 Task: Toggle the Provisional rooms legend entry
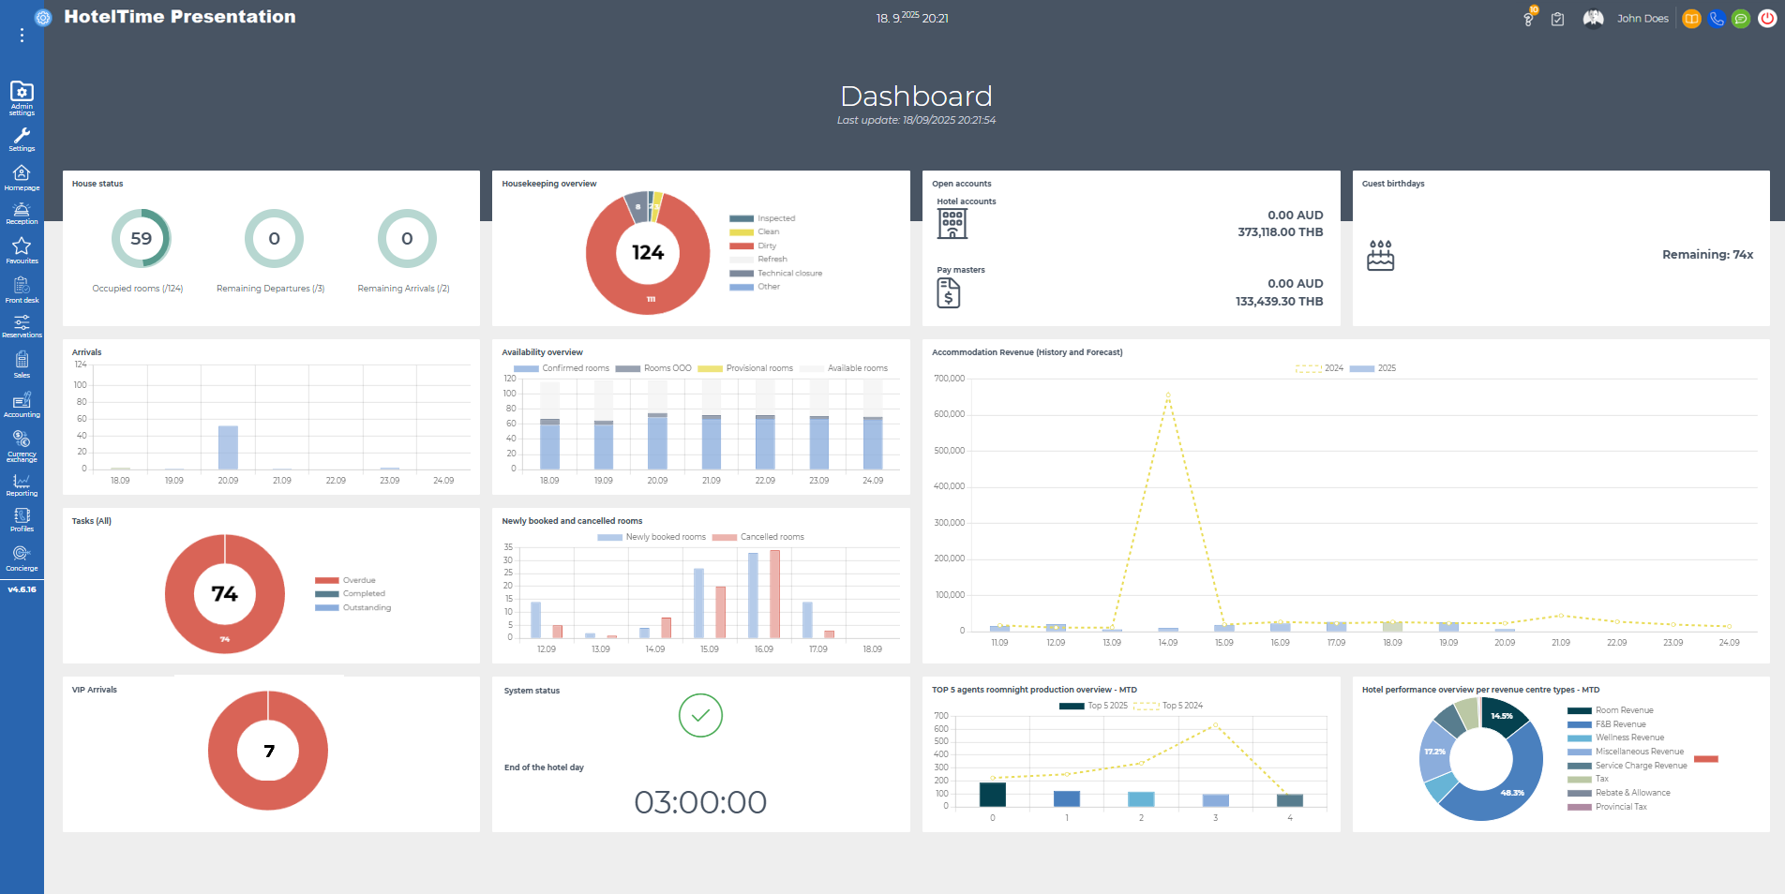pyautogui.click(x=745, y=368)
